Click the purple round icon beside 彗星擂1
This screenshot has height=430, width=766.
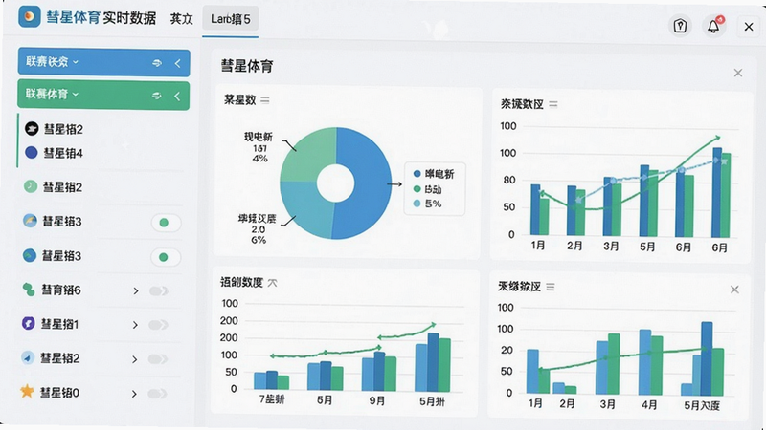coord(29,323)
